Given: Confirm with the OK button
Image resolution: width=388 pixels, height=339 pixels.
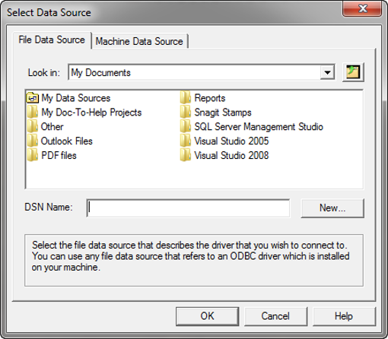Looking at the screenshot, I should coord(207,316).
